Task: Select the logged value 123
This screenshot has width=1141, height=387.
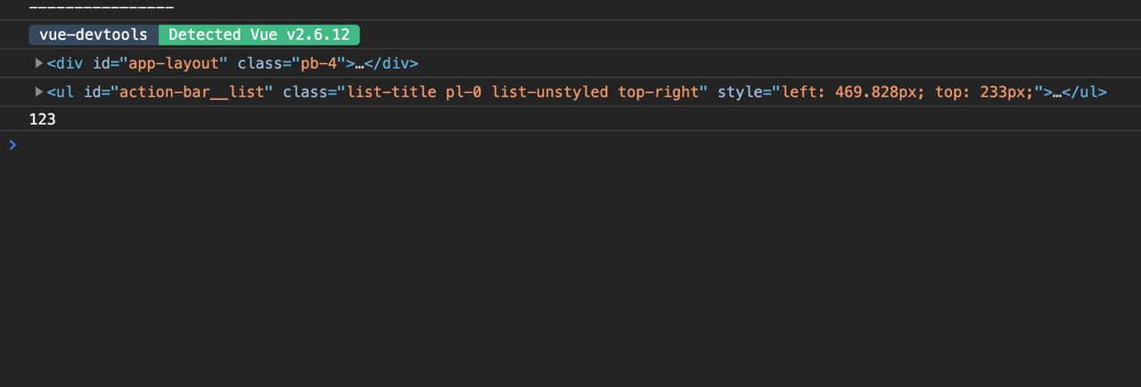Action: click(43, 119)
